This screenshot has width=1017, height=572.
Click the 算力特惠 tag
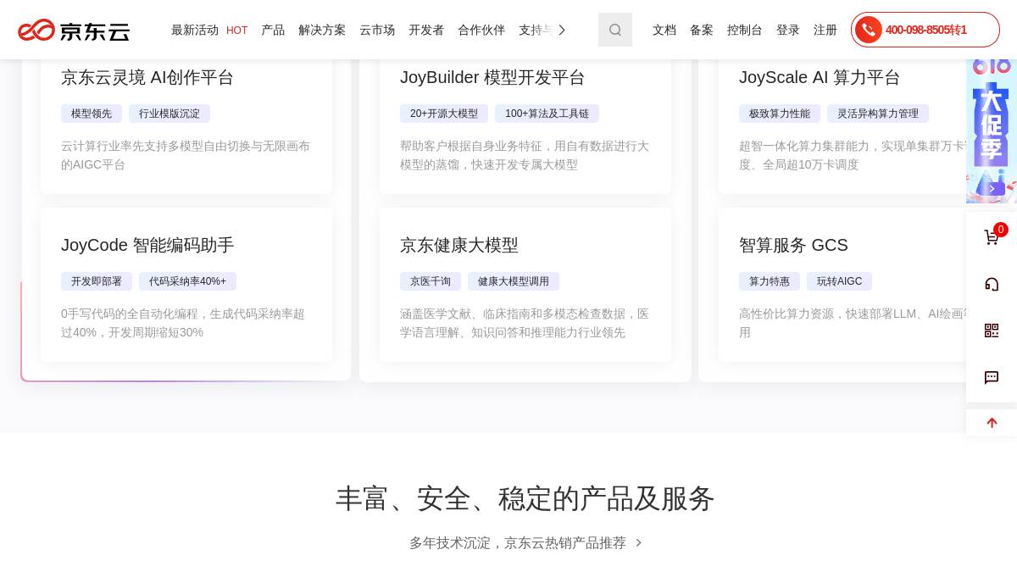pos(770,281)
